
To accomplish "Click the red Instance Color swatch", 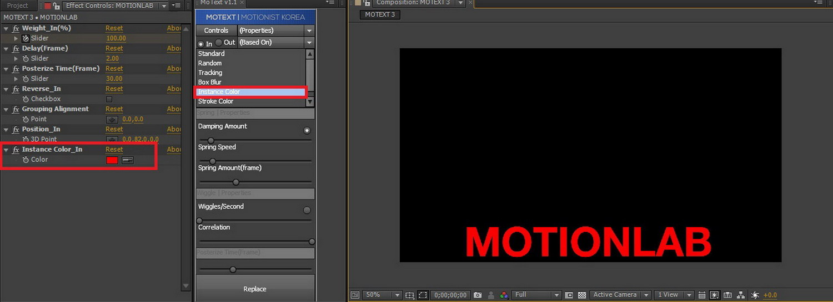I will point(112,160).
